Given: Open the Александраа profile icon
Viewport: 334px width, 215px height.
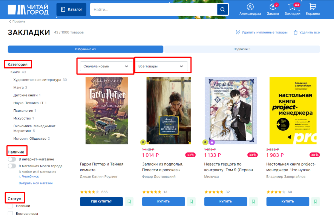Looking at the screenshot, I should tap(250, 7).
